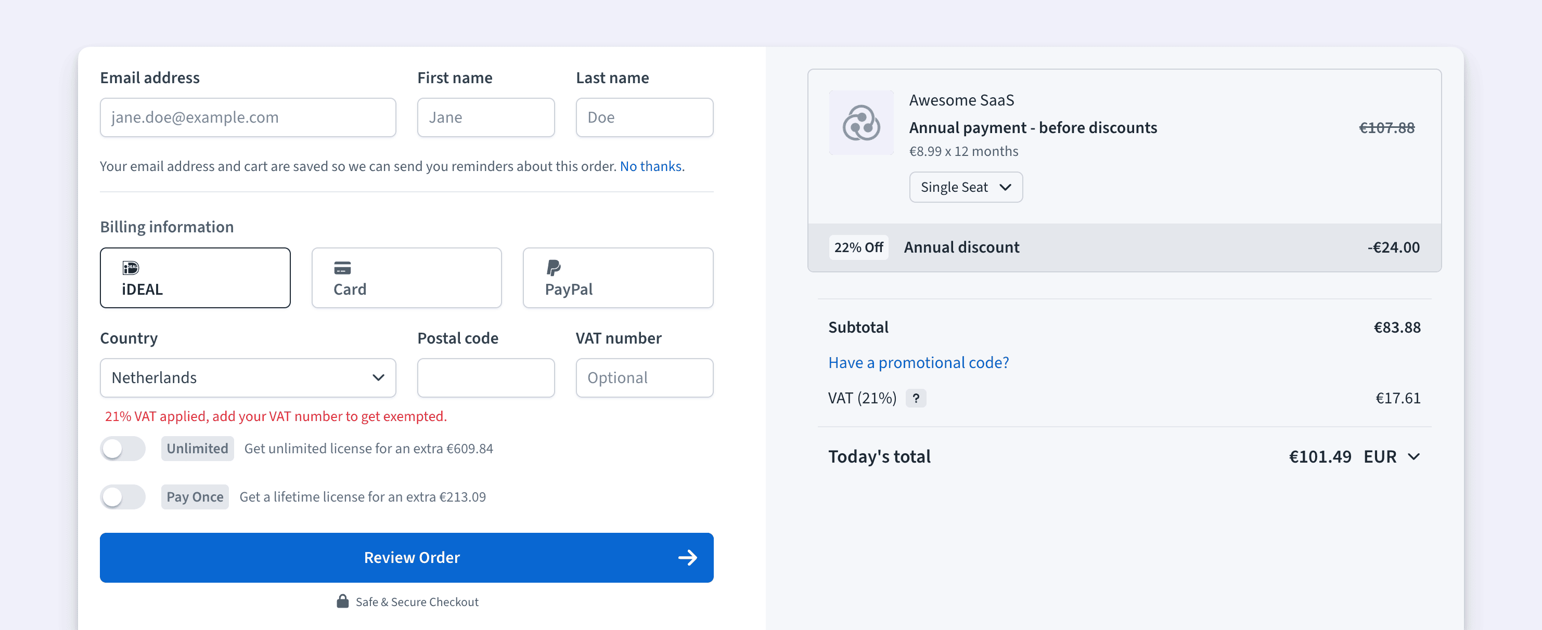Click the struck-through €107.88 price
The width and height of the screenshot is (1542, 630).
(x=1386, y=128)
